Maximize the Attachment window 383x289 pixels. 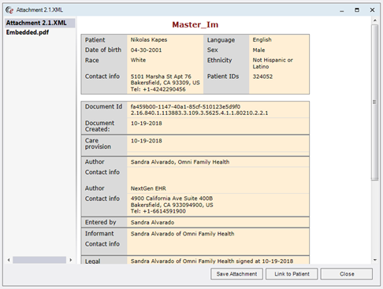pyautogui.click(x=357, y=10)
